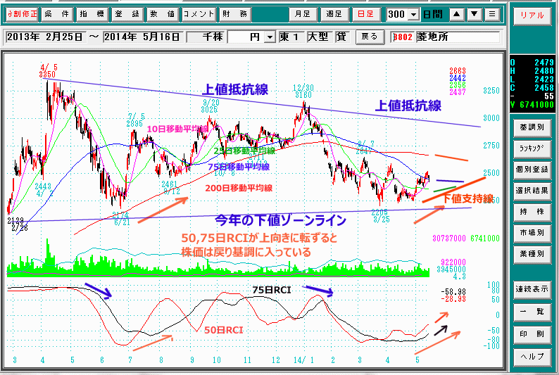The image size is (559, 375).
Task: Click the 登録 register button
Action: (x=127, y=14)
